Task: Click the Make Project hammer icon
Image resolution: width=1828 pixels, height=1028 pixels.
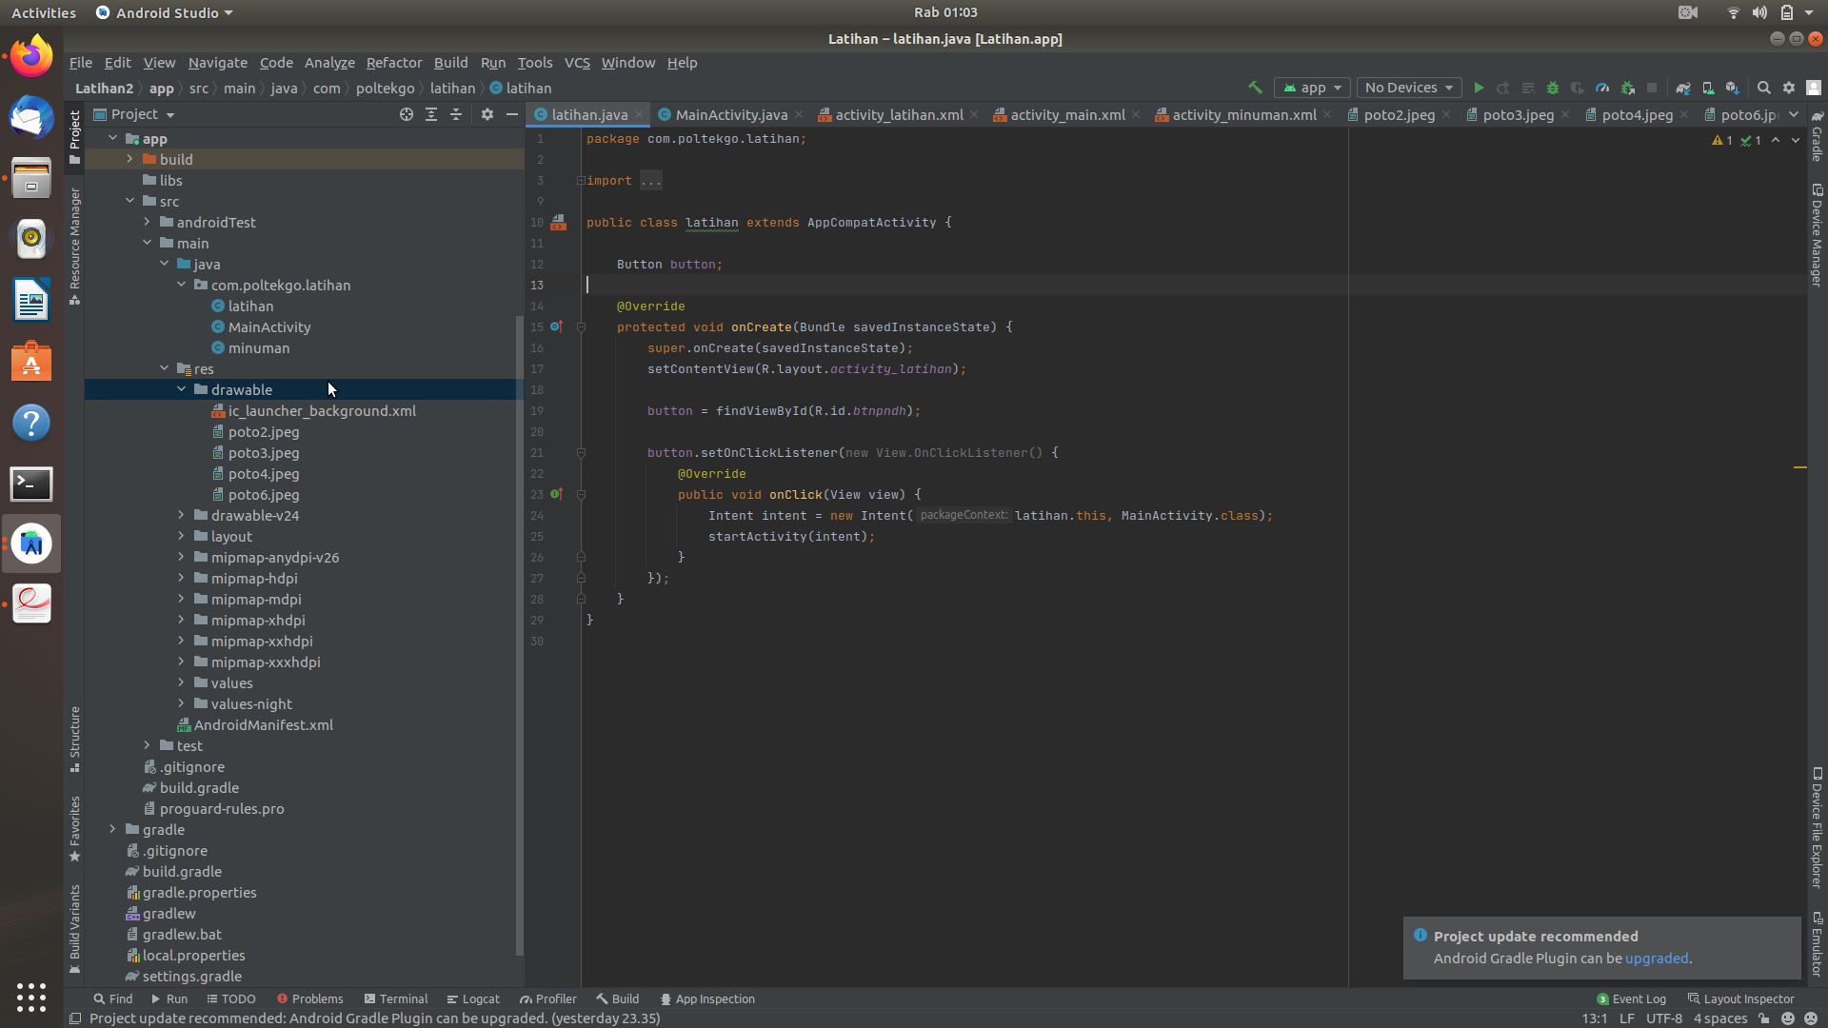Action: click(1255, 88)
